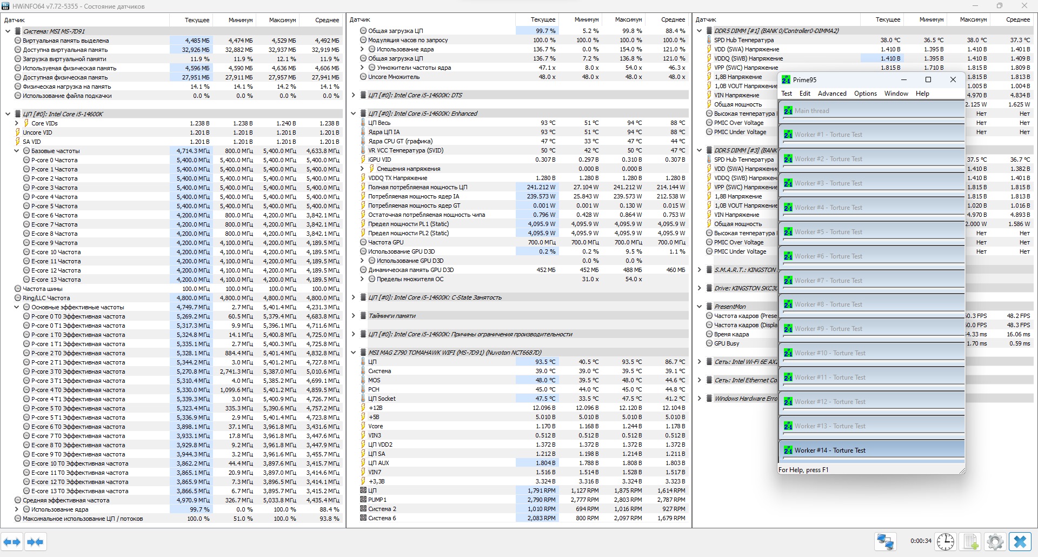Open the Help menu in Prime95
The height and width of the screenshot is (557, 1038).
922,94
